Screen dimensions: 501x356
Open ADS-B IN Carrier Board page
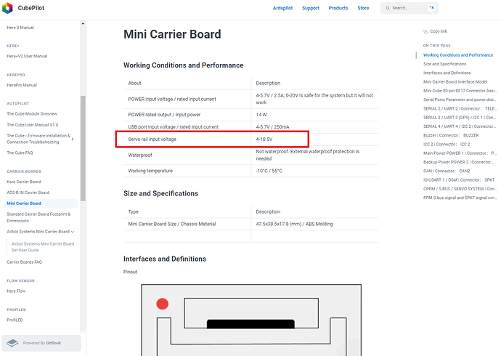pos(28,193)
